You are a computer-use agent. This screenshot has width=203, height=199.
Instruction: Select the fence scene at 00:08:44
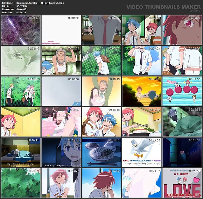click(21, 91)
